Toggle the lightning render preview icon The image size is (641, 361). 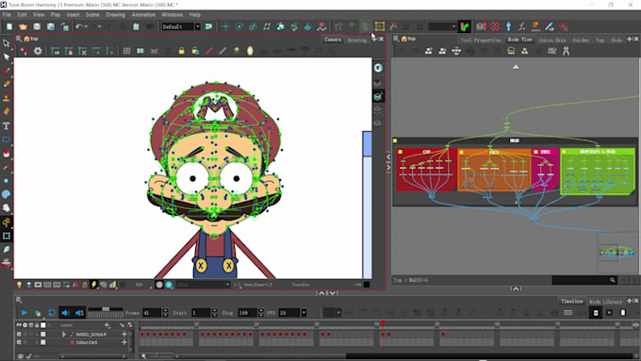point(93,285)
